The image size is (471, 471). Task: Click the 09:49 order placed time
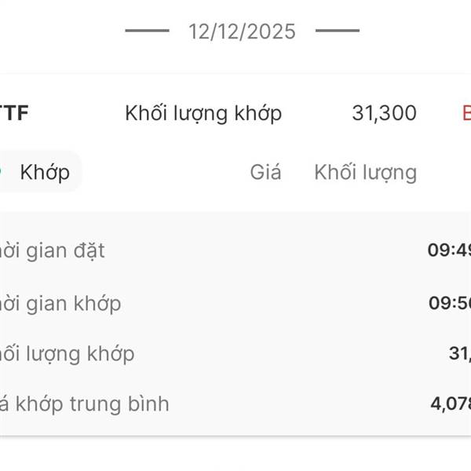[449, 251]
